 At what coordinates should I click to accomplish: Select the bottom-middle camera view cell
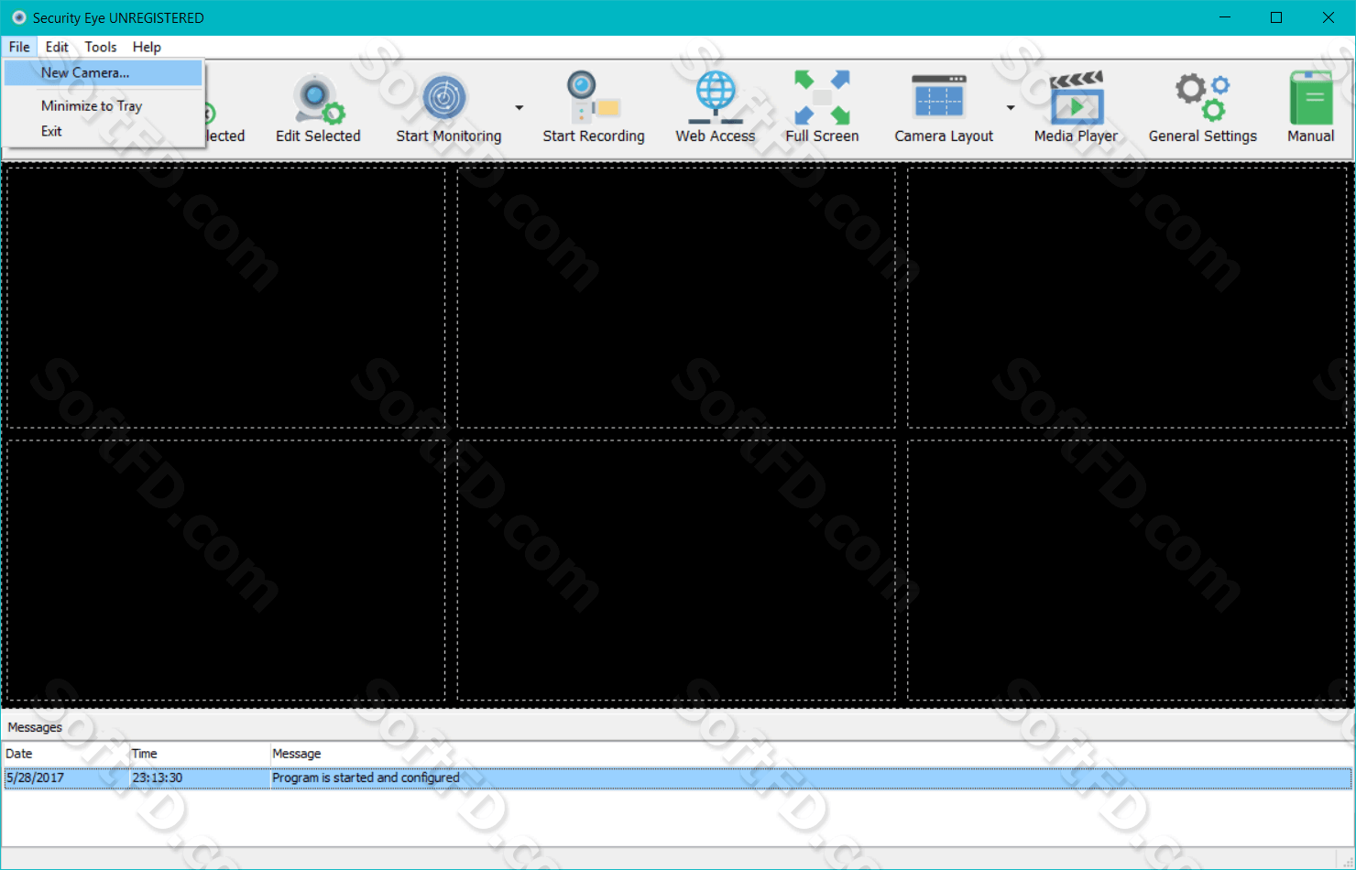[x=676, y=571]
